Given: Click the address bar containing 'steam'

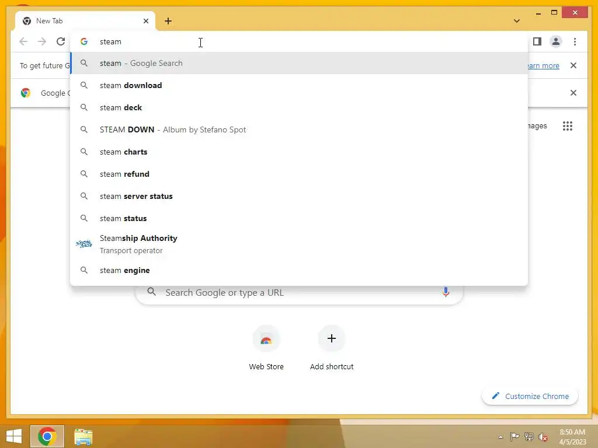Looking at the screenshot, I should pos(299,41).
